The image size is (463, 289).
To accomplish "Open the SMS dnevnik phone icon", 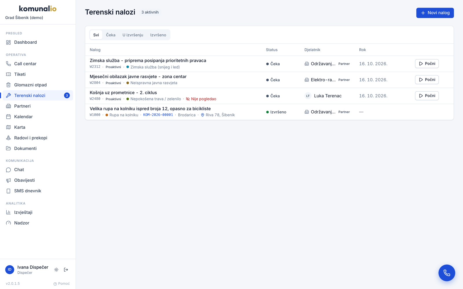I will click(8, 191).
